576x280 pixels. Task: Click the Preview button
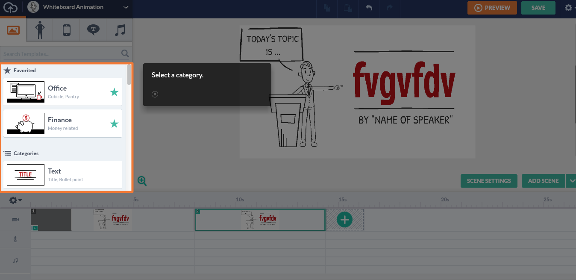click(492, 7)
